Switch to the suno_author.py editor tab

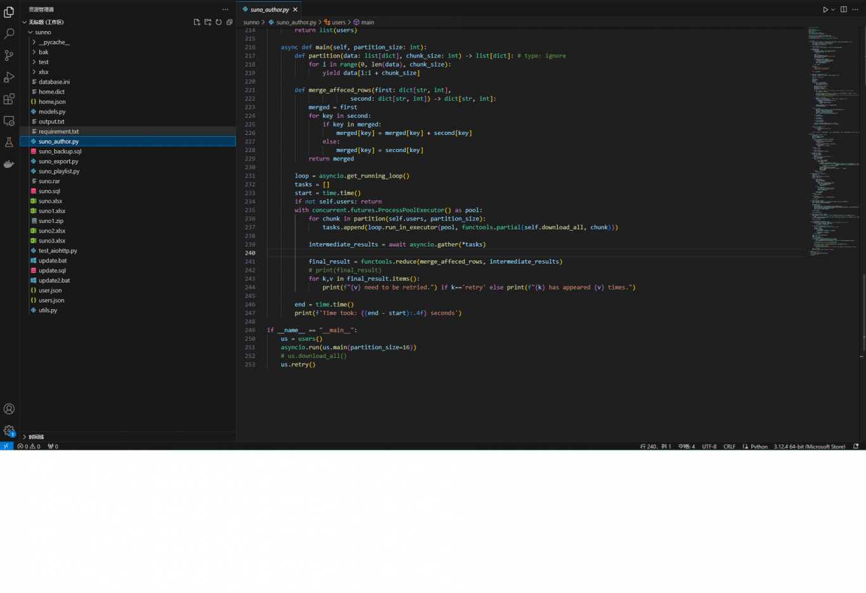(269, 10)
